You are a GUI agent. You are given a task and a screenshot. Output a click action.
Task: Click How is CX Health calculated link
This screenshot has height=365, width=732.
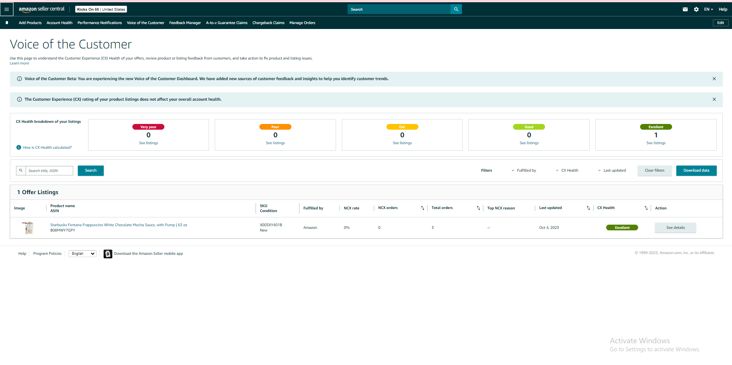[x=47, y=148]
